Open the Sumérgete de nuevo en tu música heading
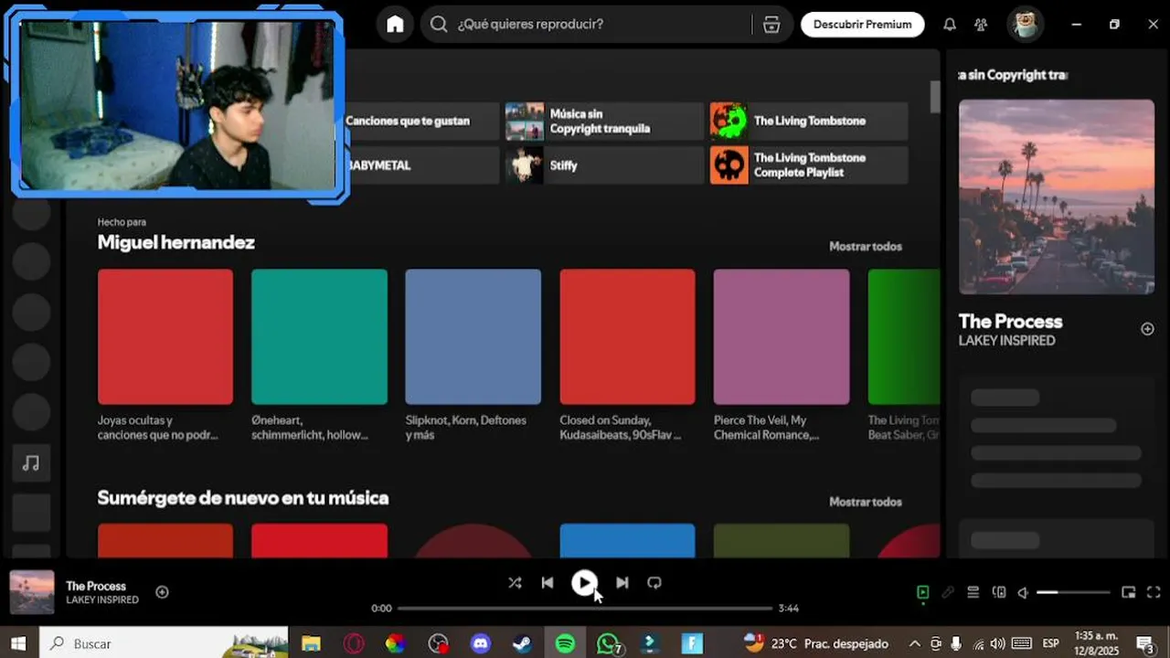The width and height of the screenshot is (1170, 658). click(243, 498)
